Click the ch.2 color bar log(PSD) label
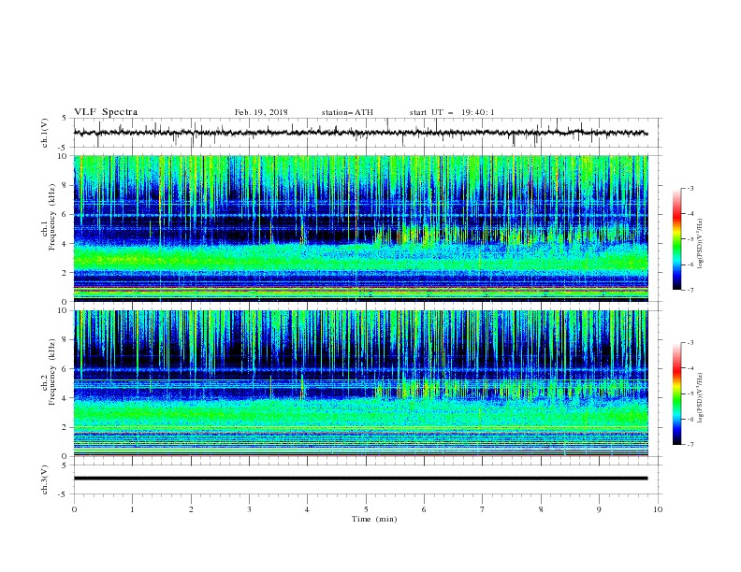The width and height of the screenshot is (741, 572). (700, 398)
